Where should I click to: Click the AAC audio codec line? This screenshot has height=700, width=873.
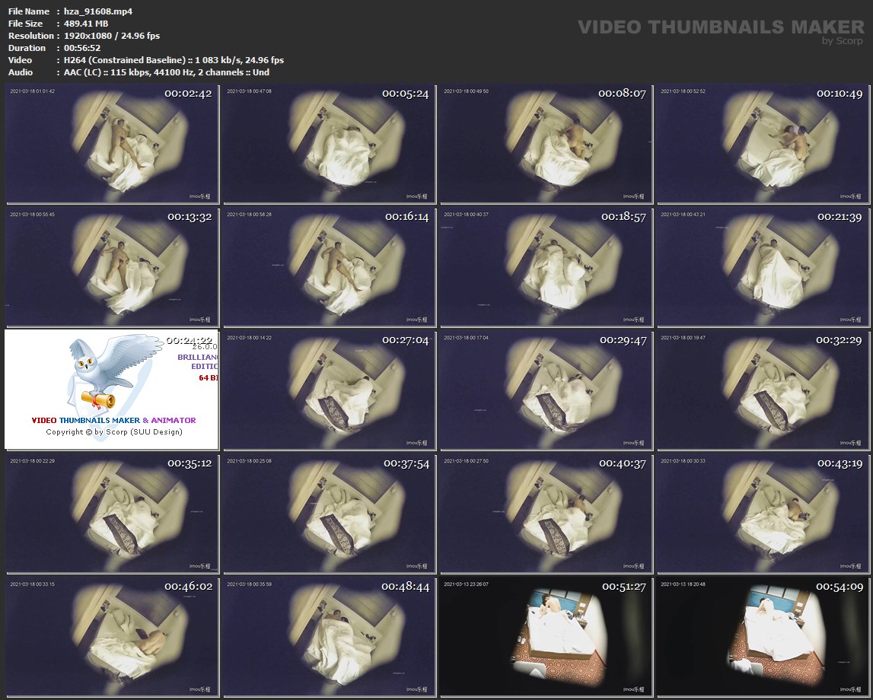(x=167, y=72)
